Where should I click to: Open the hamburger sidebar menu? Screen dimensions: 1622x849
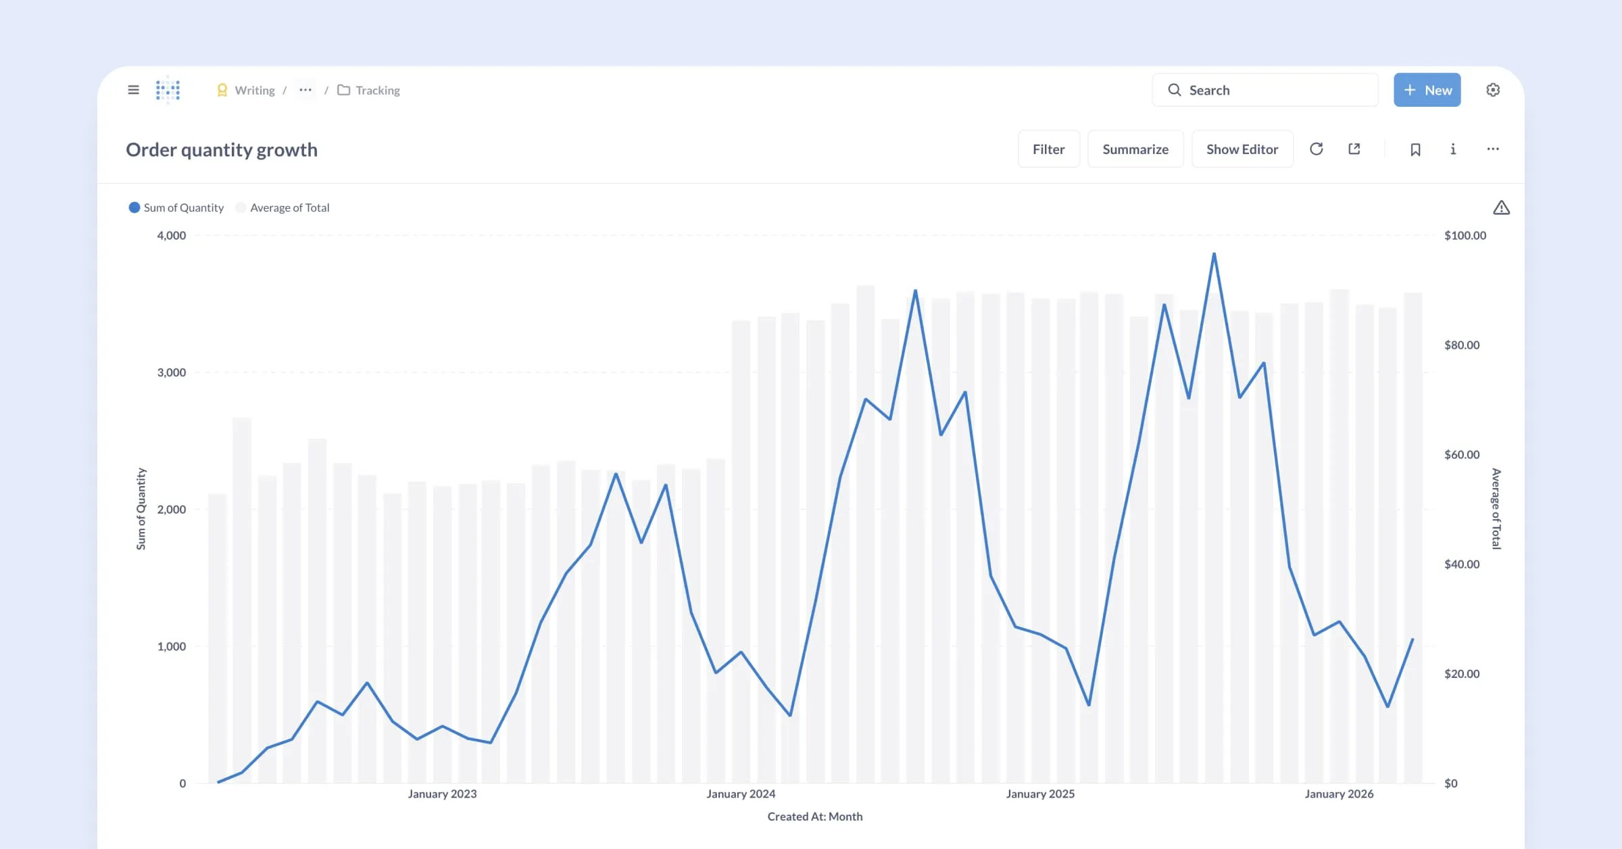pos(133,90)
